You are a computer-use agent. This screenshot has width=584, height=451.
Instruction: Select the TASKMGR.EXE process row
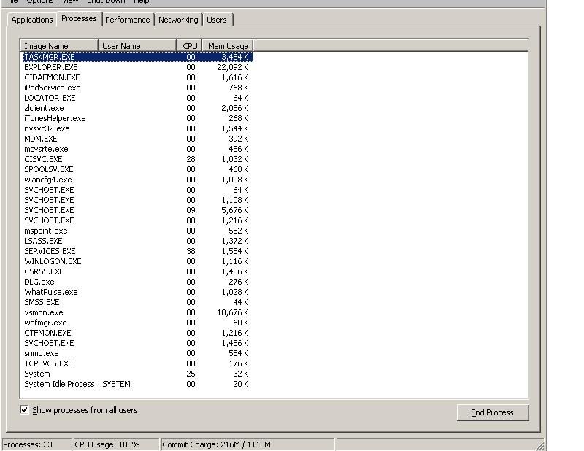[138, 57]
